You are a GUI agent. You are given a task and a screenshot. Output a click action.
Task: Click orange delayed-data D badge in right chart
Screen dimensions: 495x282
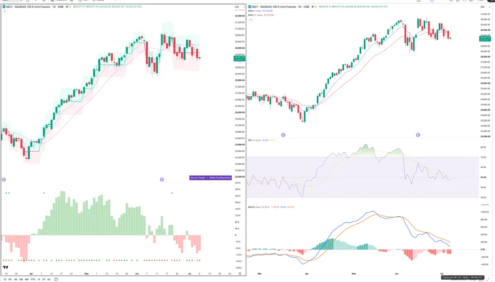316,7
